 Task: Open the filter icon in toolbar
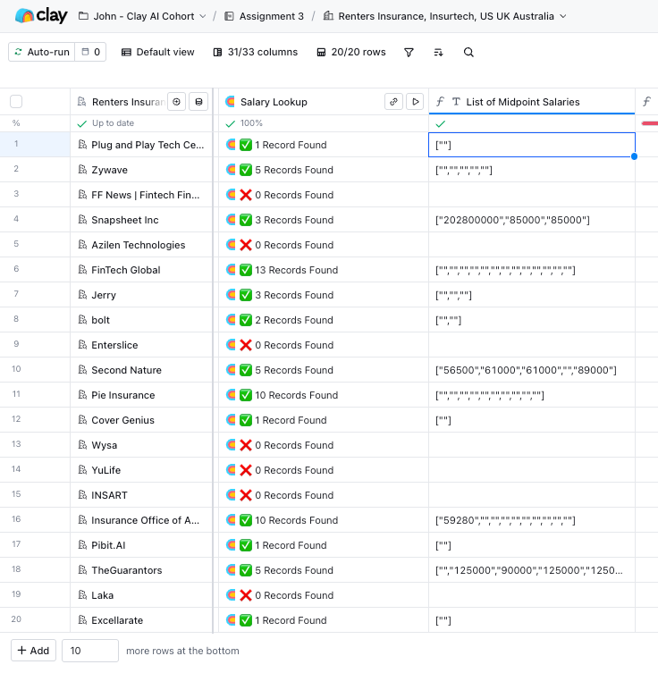(x=409, y=53)
